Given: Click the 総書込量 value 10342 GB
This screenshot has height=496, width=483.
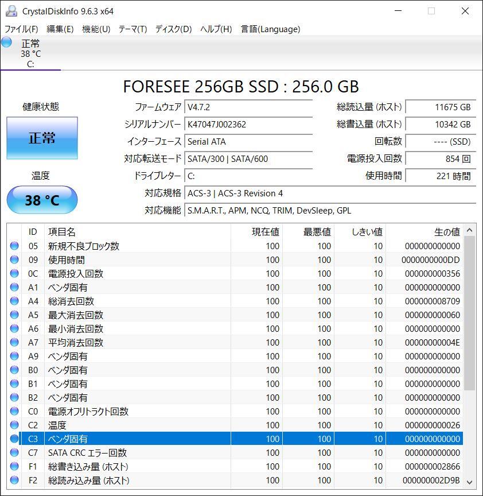Looking at the screenshot, I should 441,124.
